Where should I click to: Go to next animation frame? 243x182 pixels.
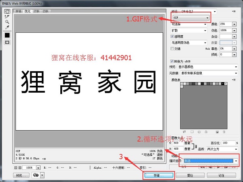pos(226,167)
